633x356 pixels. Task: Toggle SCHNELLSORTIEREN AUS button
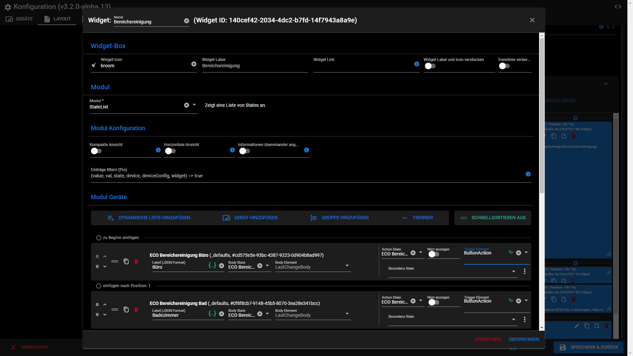pos(493,218)
